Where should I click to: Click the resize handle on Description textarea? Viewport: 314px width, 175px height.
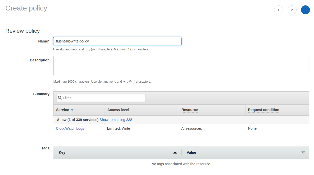(x=308, y=74)
